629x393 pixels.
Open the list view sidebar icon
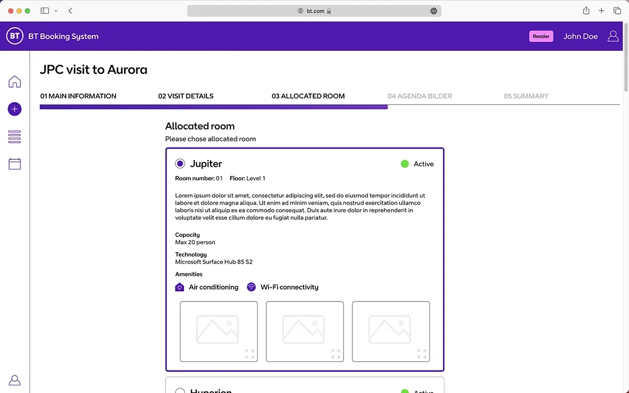coord(14,137)
